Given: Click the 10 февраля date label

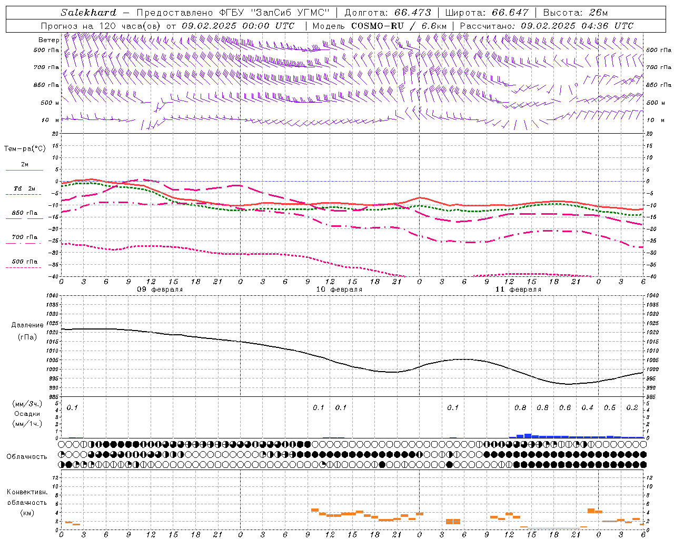Looking at the screenshot, I should coord(339,290).
